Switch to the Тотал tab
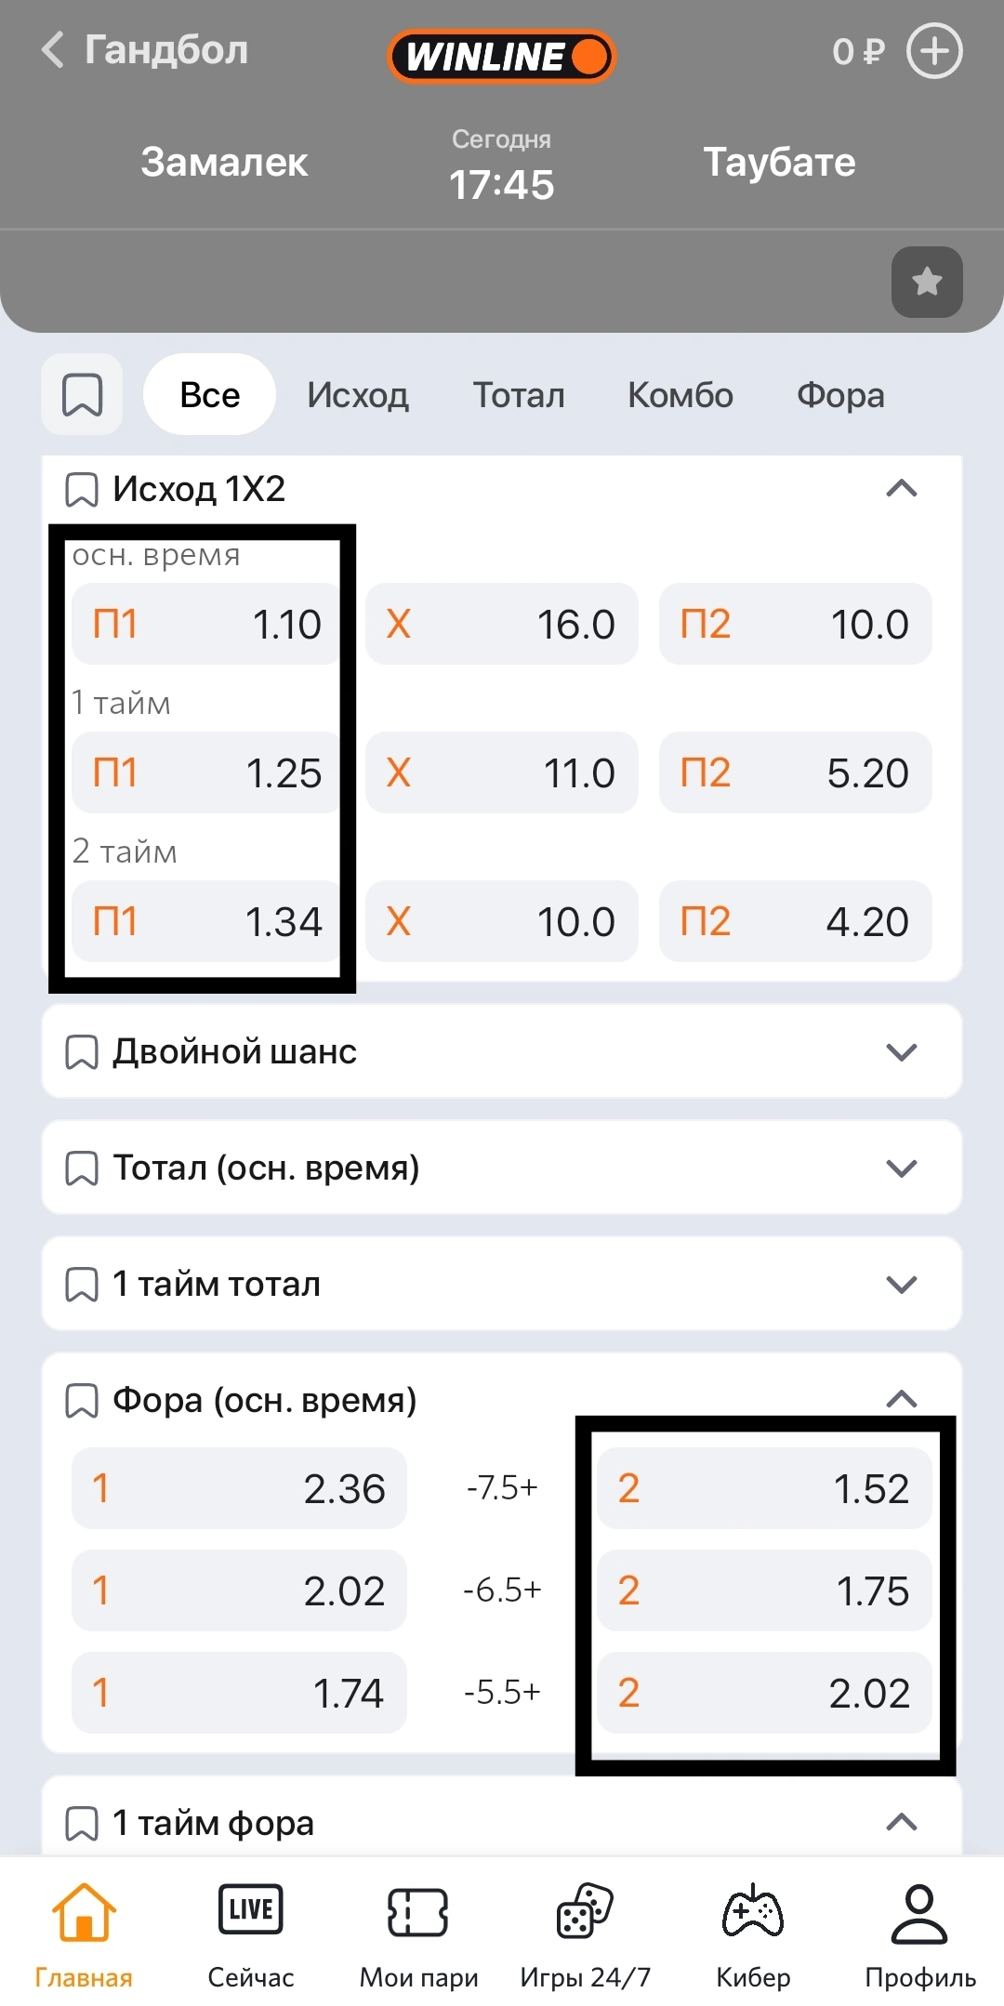 [x=519, y=395]
